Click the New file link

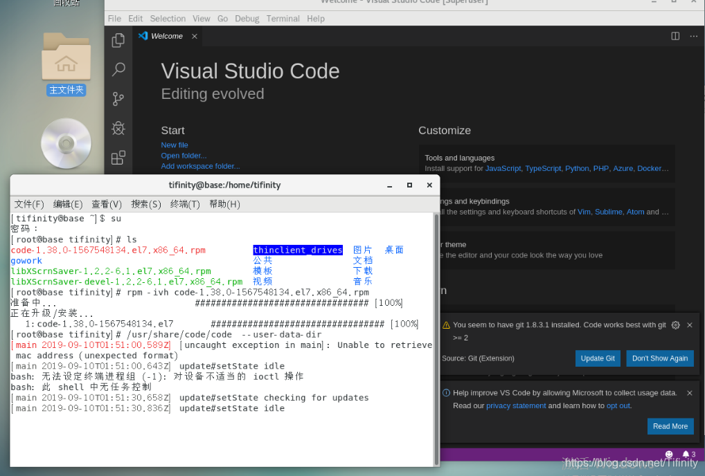[175, 145]
